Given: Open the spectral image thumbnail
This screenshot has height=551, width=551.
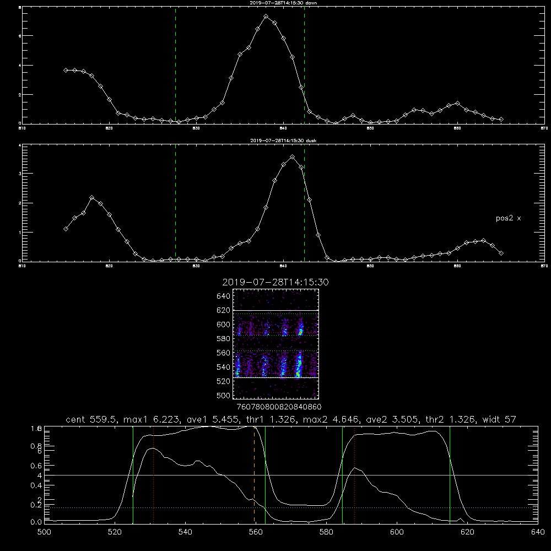Looking at the screenshot, I should (275, 344).
